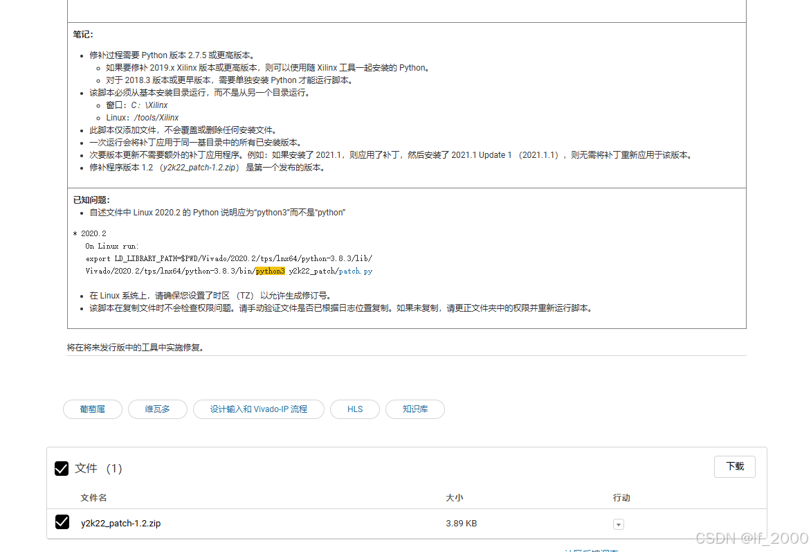The height and width of the screenshot is (552, 811).
Task: Click the export LD_LIBRARY_PATH command line
Action: point(229,258)
